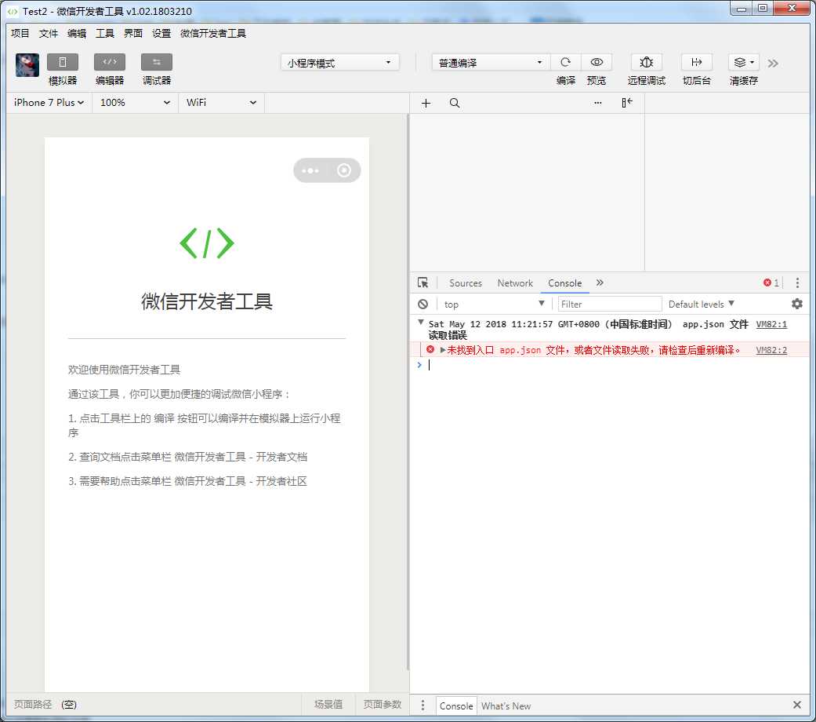This screenshot has height=722, width=816.
Task: Open the VM82:1 source link
Action: tap(771, 324)
